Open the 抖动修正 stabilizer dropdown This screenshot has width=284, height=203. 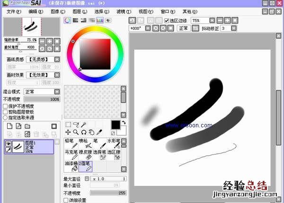[234, 28]
